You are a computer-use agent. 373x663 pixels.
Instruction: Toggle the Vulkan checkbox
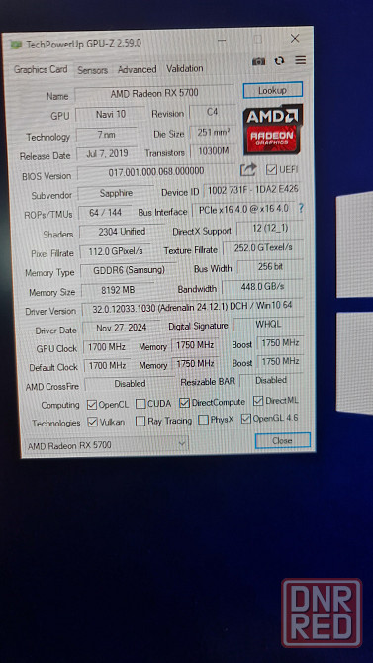click(92, 422)
